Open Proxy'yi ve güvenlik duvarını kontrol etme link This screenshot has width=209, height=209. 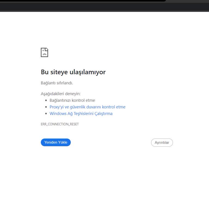[87, 107]
